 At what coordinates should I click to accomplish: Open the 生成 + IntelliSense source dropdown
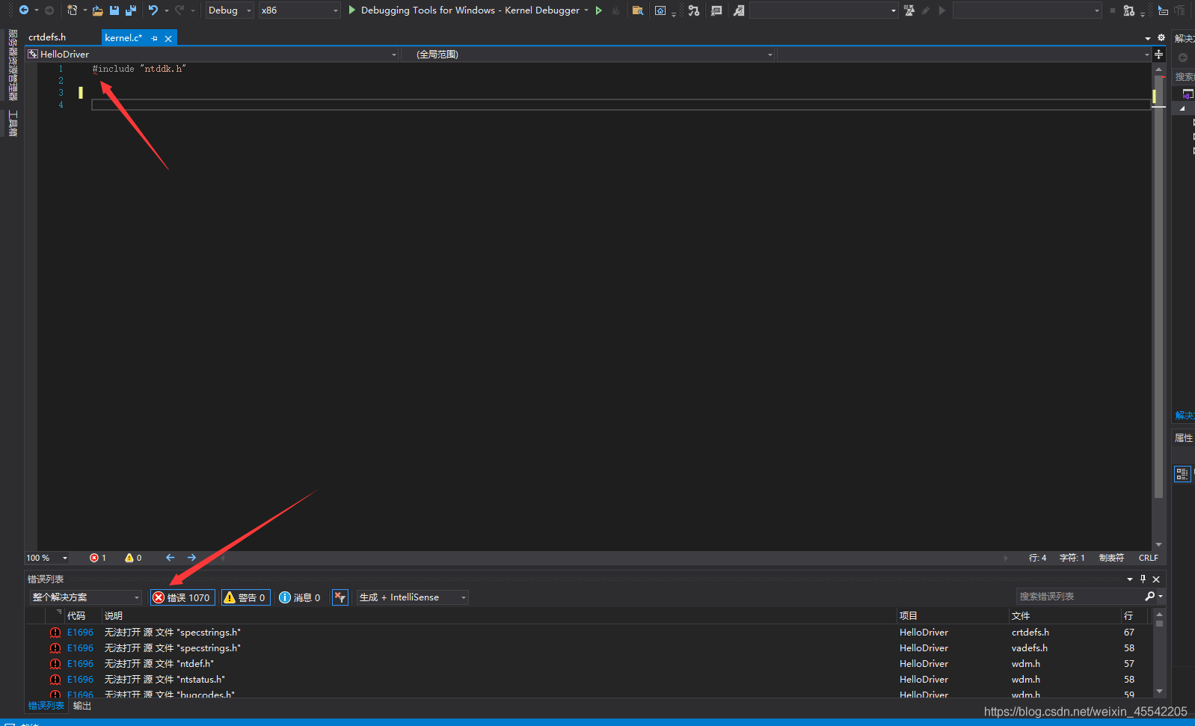pyautogui.click(x=412, y=597)
